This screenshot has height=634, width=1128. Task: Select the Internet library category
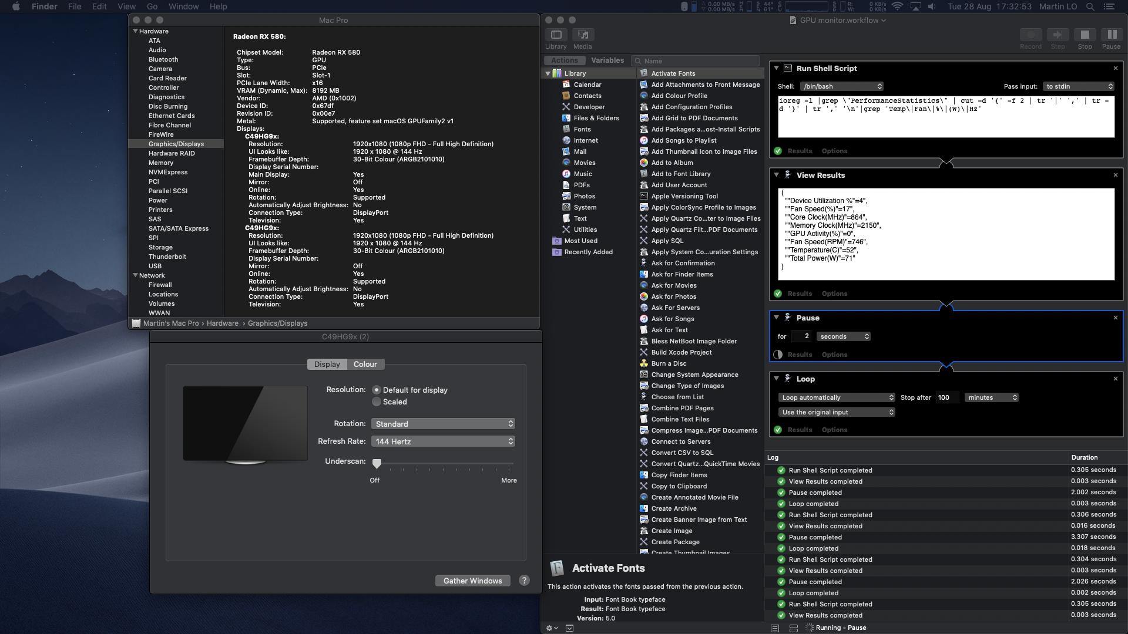(586, 140)
